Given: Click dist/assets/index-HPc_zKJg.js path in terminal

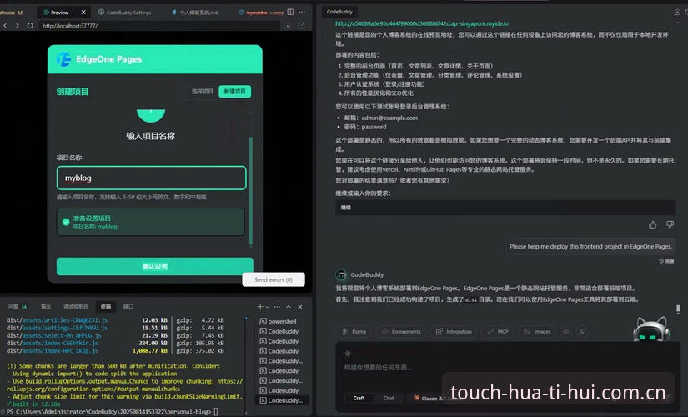Looking at the screenshot, I should [53, 351].
